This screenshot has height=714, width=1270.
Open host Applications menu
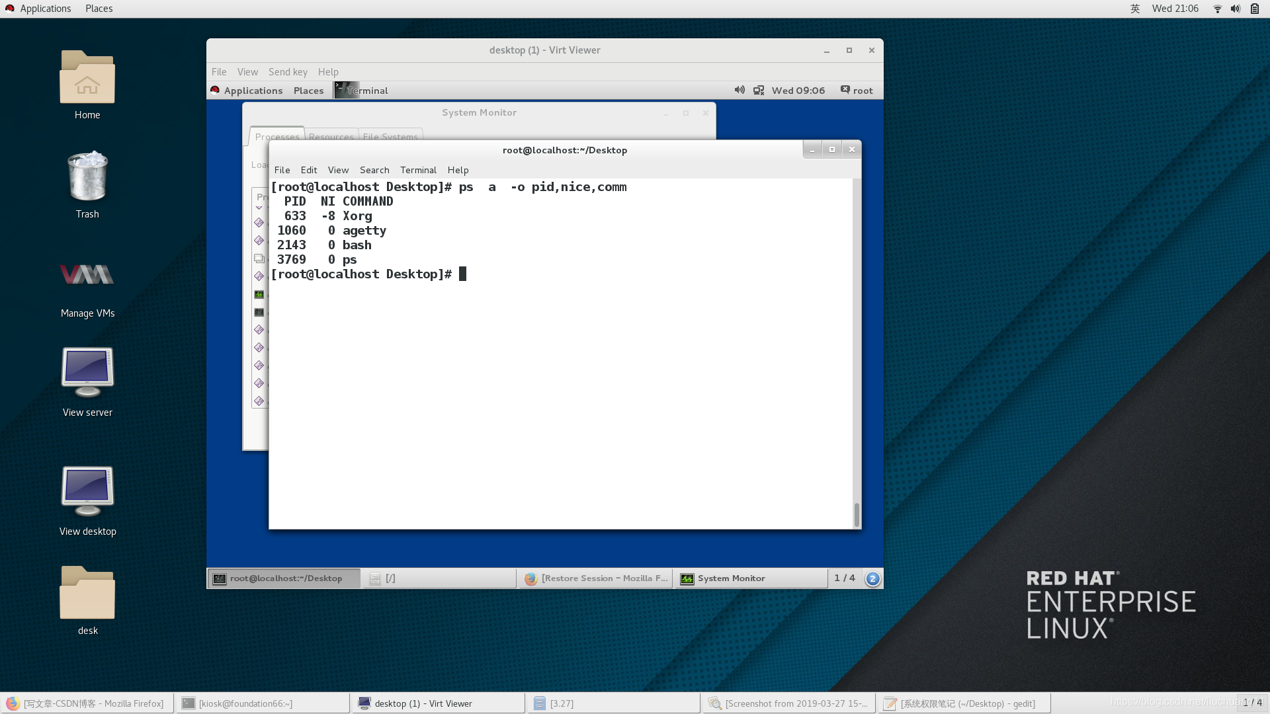(45, 9)
